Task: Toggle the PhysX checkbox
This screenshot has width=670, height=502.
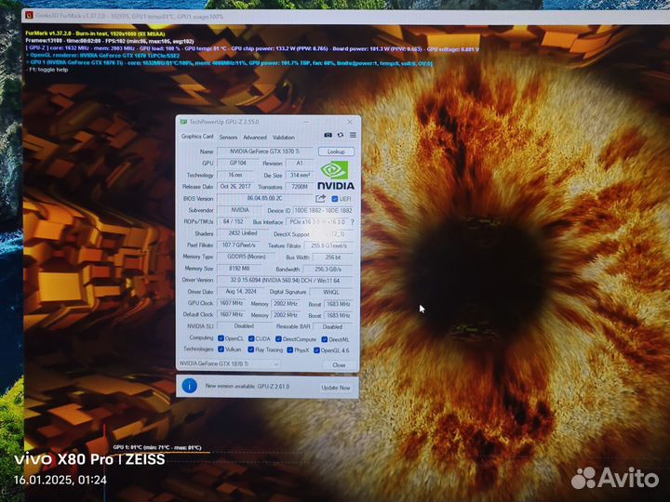Action: pos(289,350)
